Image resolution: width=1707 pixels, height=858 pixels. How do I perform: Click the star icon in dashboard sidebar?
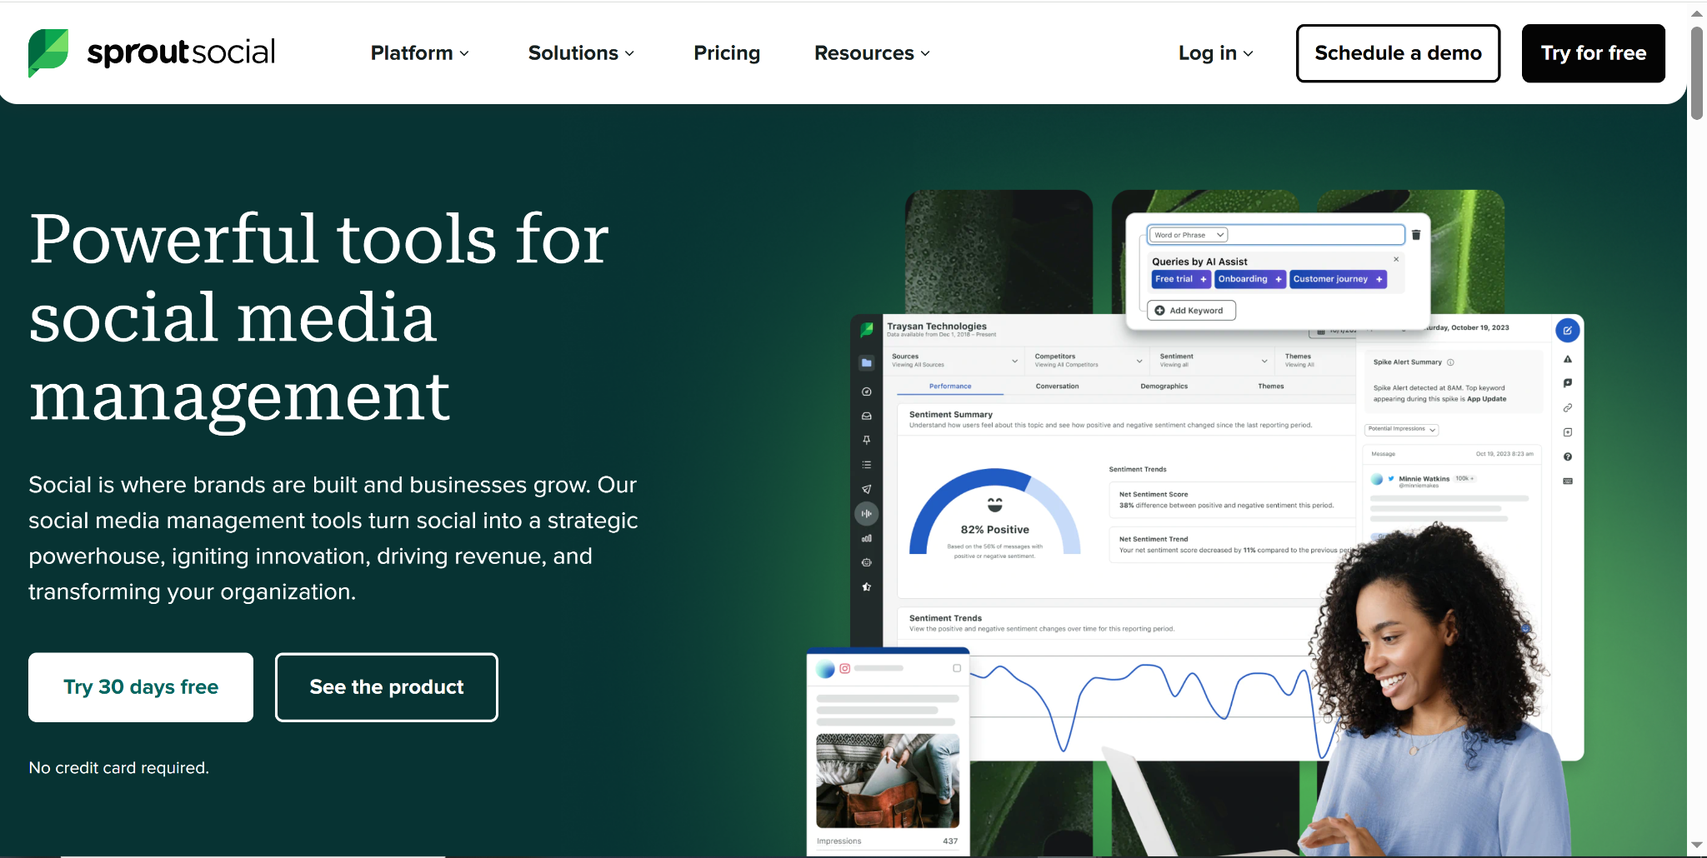coord(867,587)
